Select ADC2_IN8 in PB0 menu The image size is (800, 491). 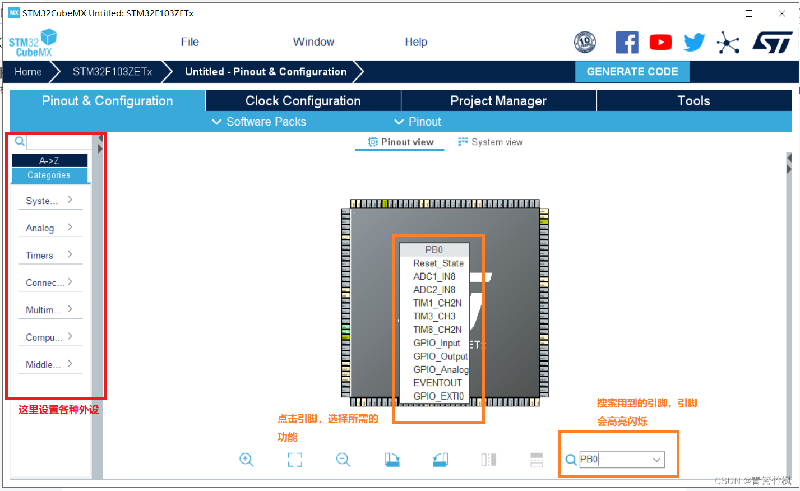pyautogui.click(x=434, y=290)
